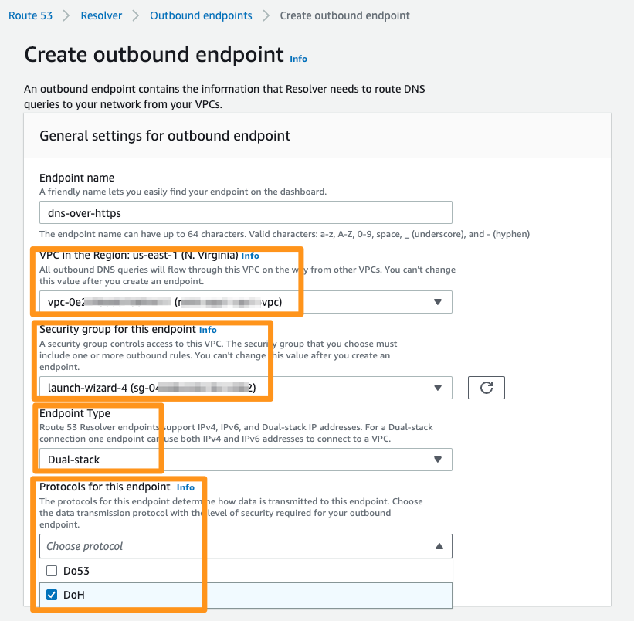Open Info next to VPC in the Region
Screen dimensions: 634x621
(x=249, y=255)
